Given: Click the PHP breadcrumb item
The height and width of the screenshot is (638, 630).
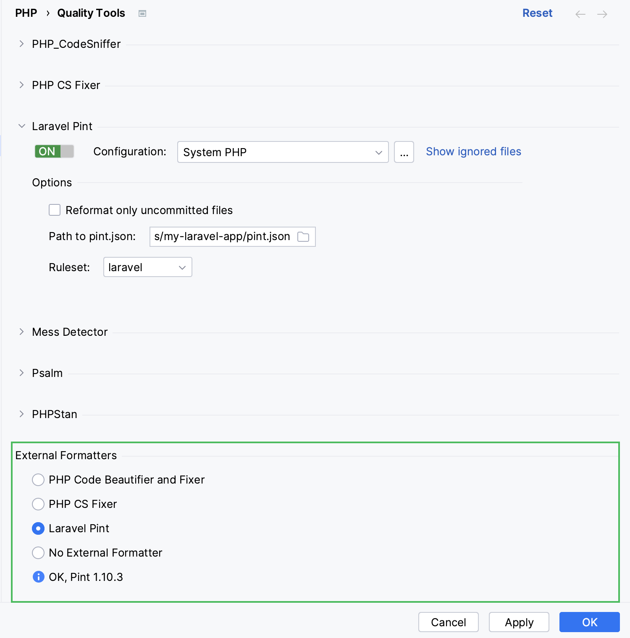Looking at the screenshot, I should (26, 13).
